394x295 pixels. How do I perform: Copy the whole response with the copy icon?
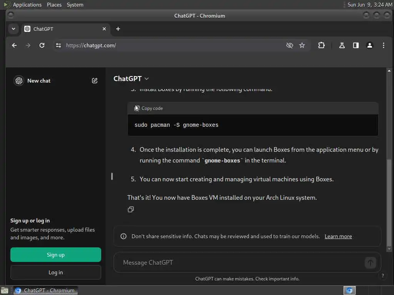click(131, 209)
